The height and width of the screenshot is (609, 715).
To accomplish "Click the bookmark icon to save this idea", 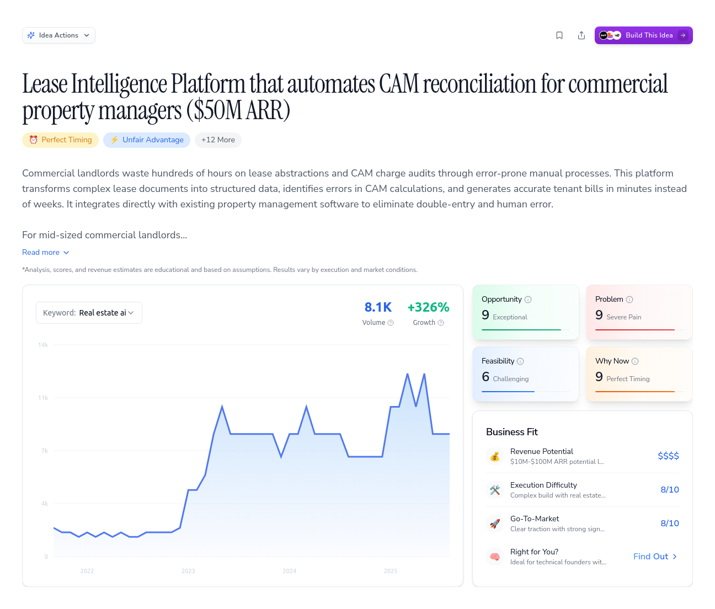I will click(559, 35).
